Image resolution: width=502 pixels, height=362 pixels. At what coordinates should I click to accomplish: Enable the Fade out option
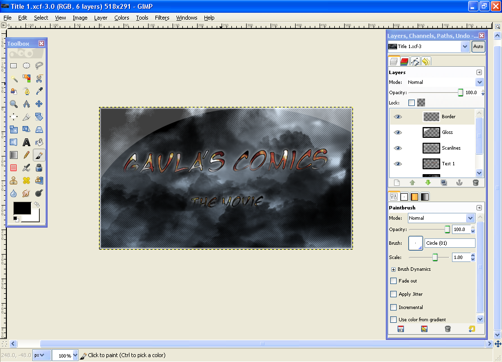pos(393,281)
